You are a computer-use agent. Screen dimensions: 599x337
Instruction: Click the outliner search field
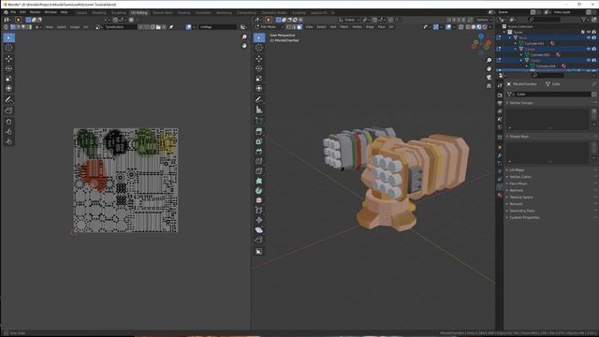pos(545,20)
